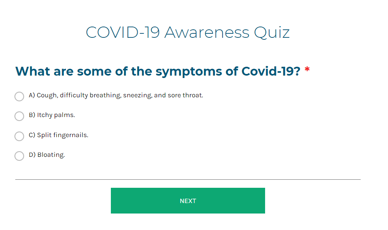Screen dimensions: 388x230
Task: Click the 'Itchy palms.' answer label
Action: (56, 115)
